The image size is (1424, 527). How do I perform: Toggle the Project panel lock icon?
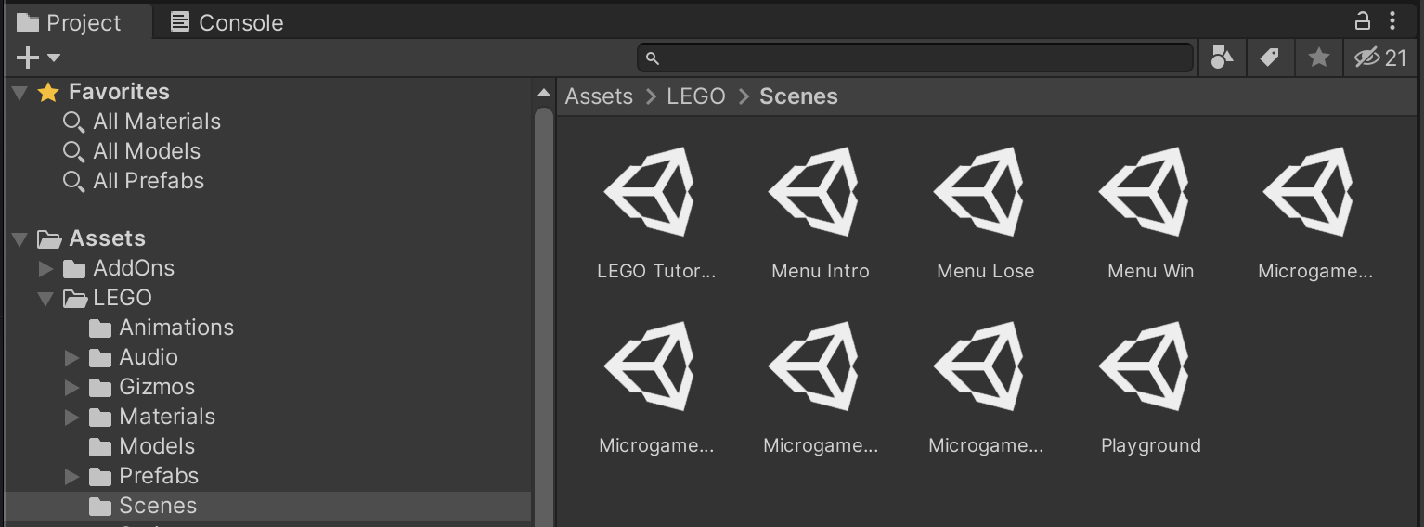click(1362, 20)
